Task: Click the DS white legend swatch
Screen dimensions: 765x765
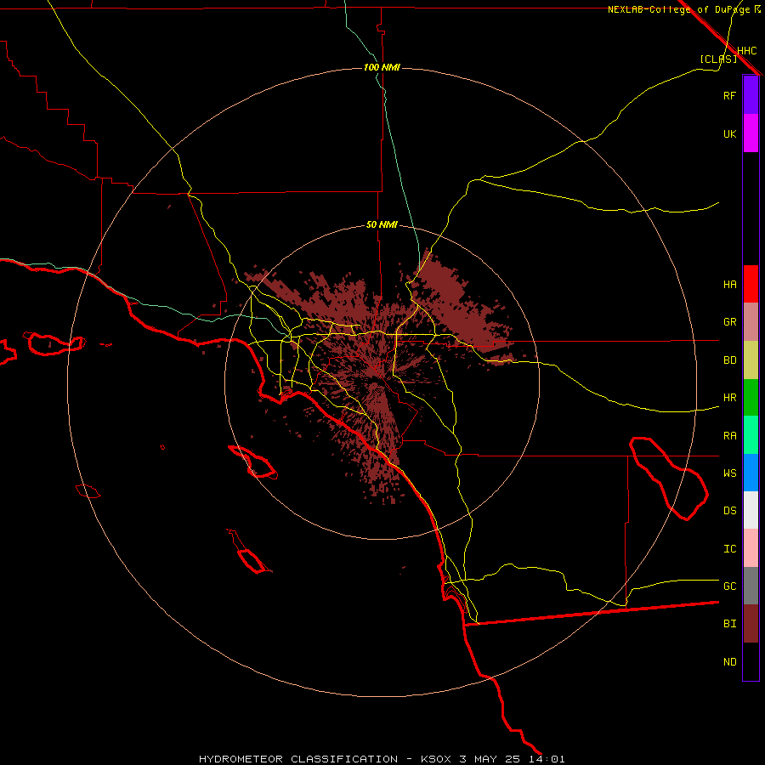Action: pos(751,510)
